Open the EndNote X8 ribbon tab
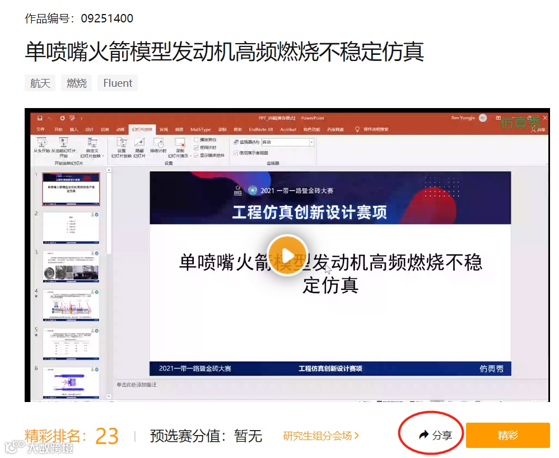Viewport: 559px width, 458px height. pyautogui.click(x=261, y=129)
